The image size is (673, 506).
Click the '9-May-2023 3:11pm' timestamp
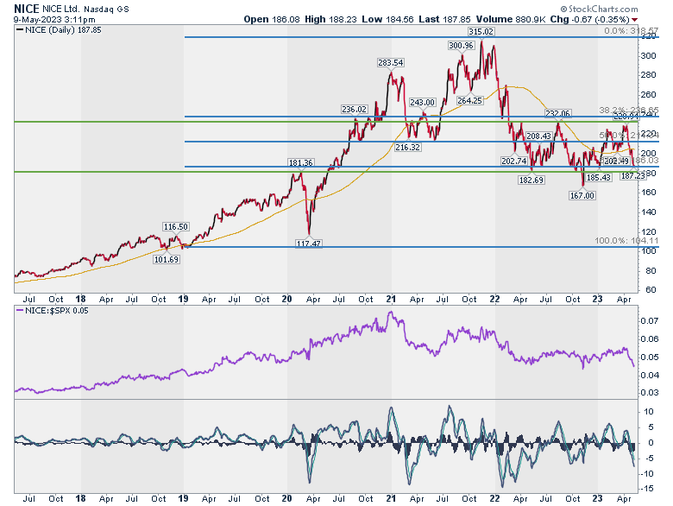(54, 20)
